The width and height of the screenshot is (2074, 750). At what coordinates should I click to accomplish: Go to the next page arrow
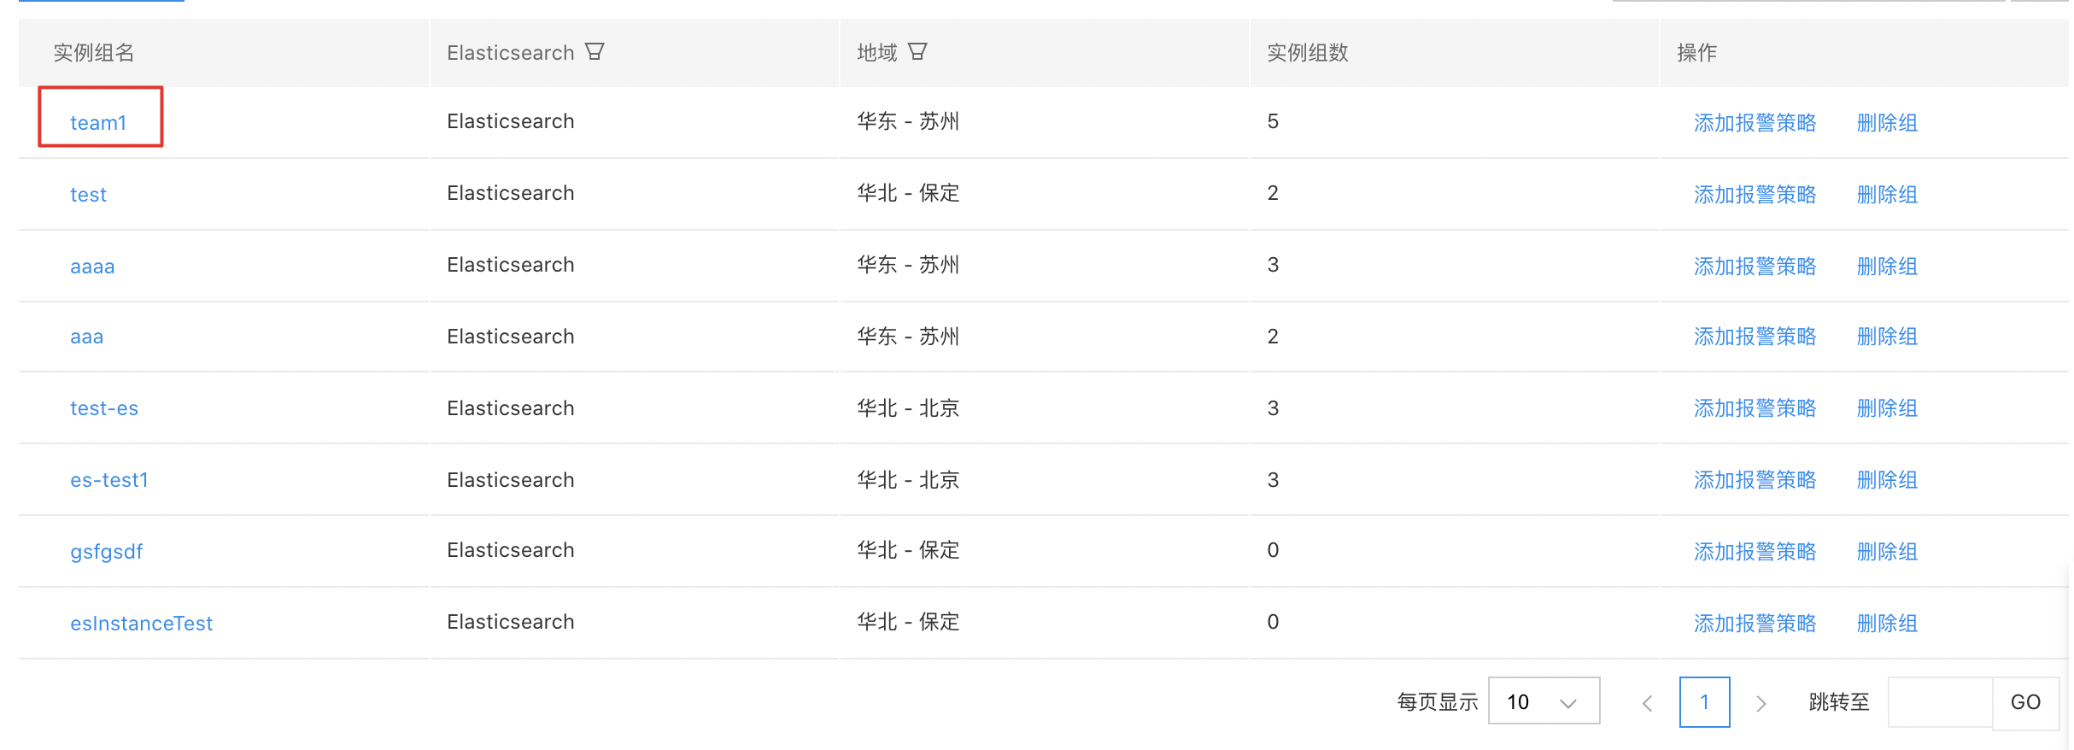pyautogui.click(x=1761, y=703)
